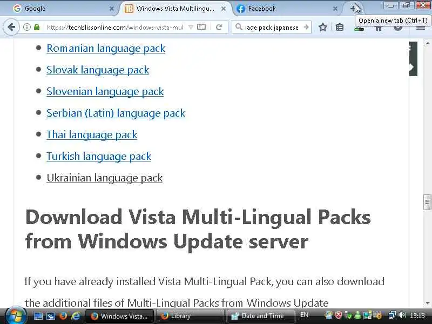Image resolution: width=432 pixels, height=324 pixels.
Task: Click red shield security tray icon
Action: coord(339,315)
